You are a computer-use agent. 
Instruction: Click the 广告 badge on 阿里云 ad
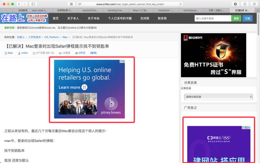245,127
